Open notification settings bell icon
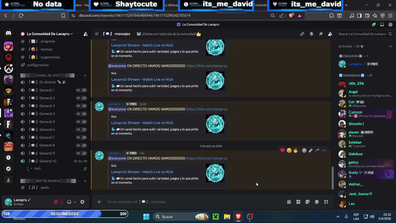The image size is (396, 223). (312, 34)
